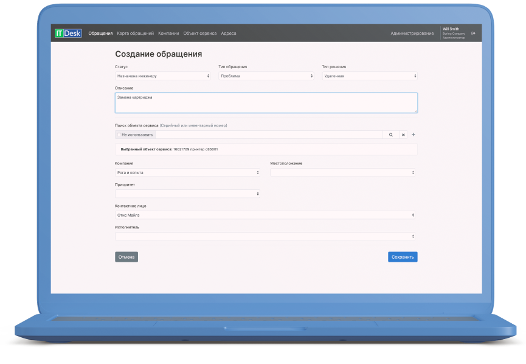Image resolution: width=526 pixels, height=364 pixels.
Task: Click into the 'Описание' text area
Action: click(x=265, y=103)
